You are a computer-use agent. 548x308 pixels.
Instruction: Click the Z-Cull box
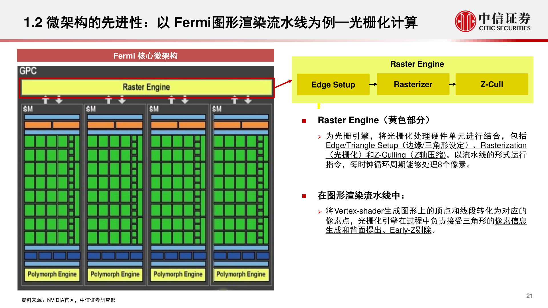click(x=492, y=84)
